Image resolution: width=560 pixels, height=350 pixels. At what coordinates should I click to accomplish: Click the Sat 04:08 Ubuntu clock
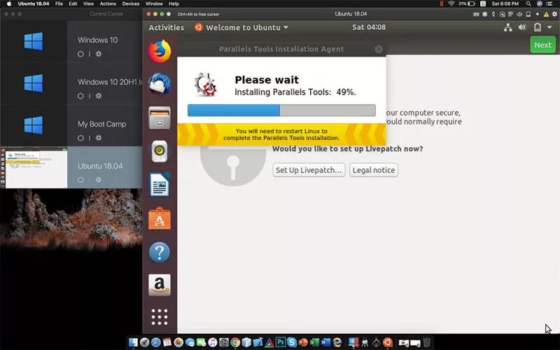pyautogui.click(x=369, y=27)
